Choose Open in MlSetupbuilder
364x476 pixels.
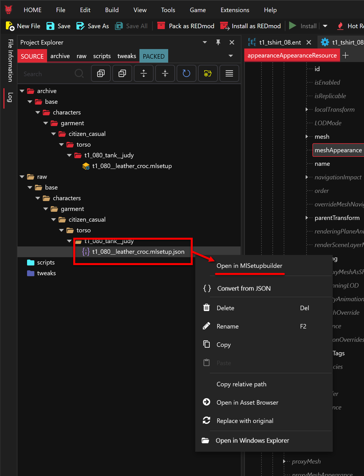(x=249, y=266)
